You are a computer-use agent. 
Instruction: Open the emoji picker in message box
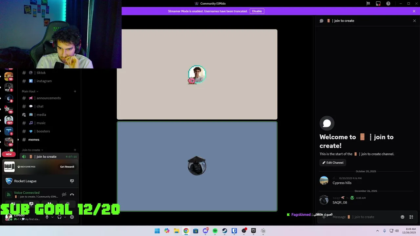click(x=403, y=217)
